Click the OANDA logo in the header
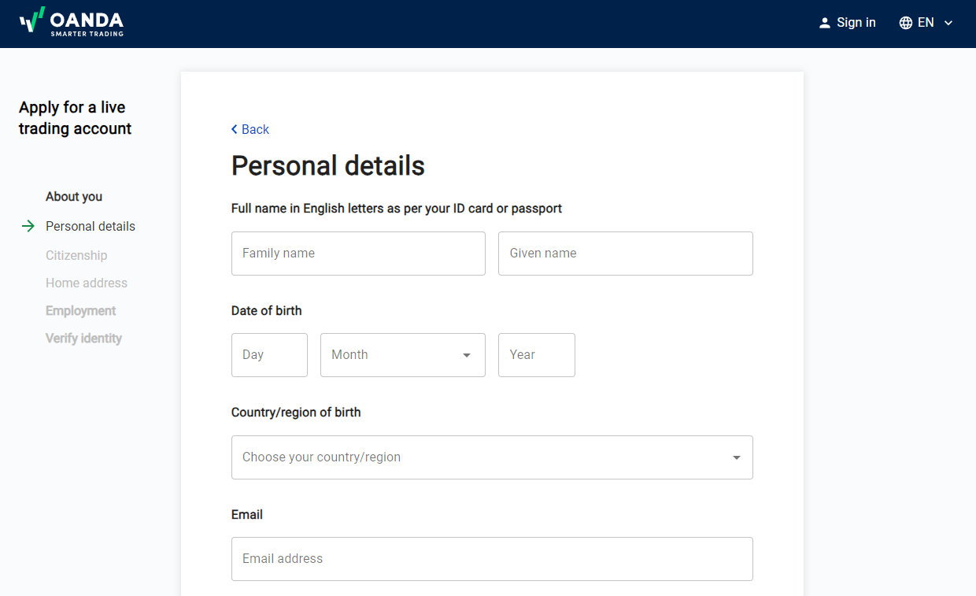Image resolution: width=976 pixels, height=596 pixels. (72, 22)
